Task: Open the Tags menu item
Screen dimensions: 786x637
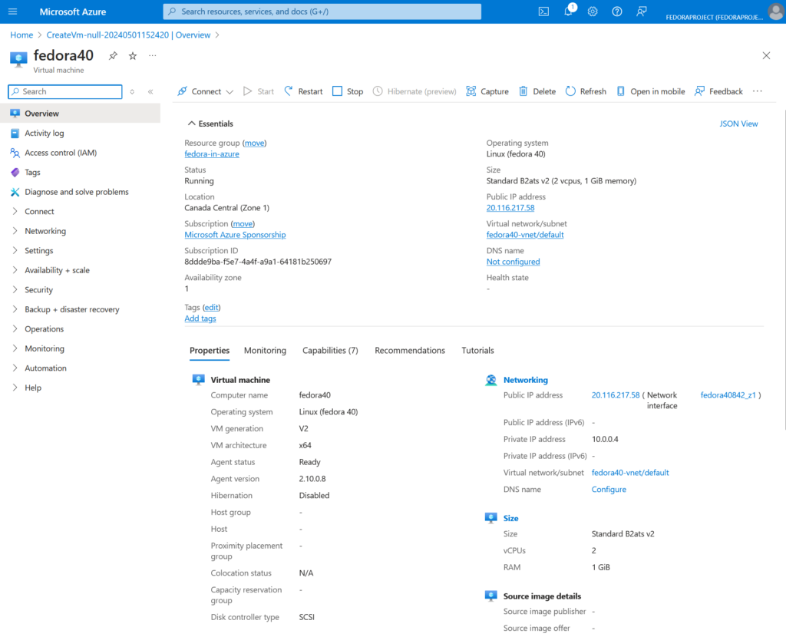Action: click(x=80, y=172)
